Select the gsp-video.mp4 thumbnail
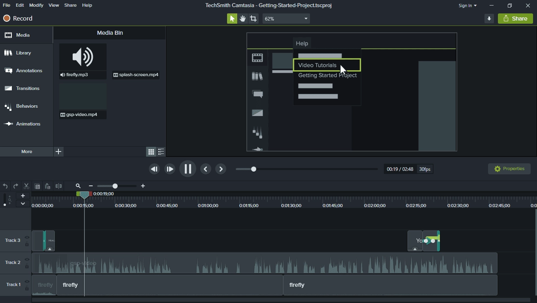This screenshot has height=303, width=537. click(83, 97)
